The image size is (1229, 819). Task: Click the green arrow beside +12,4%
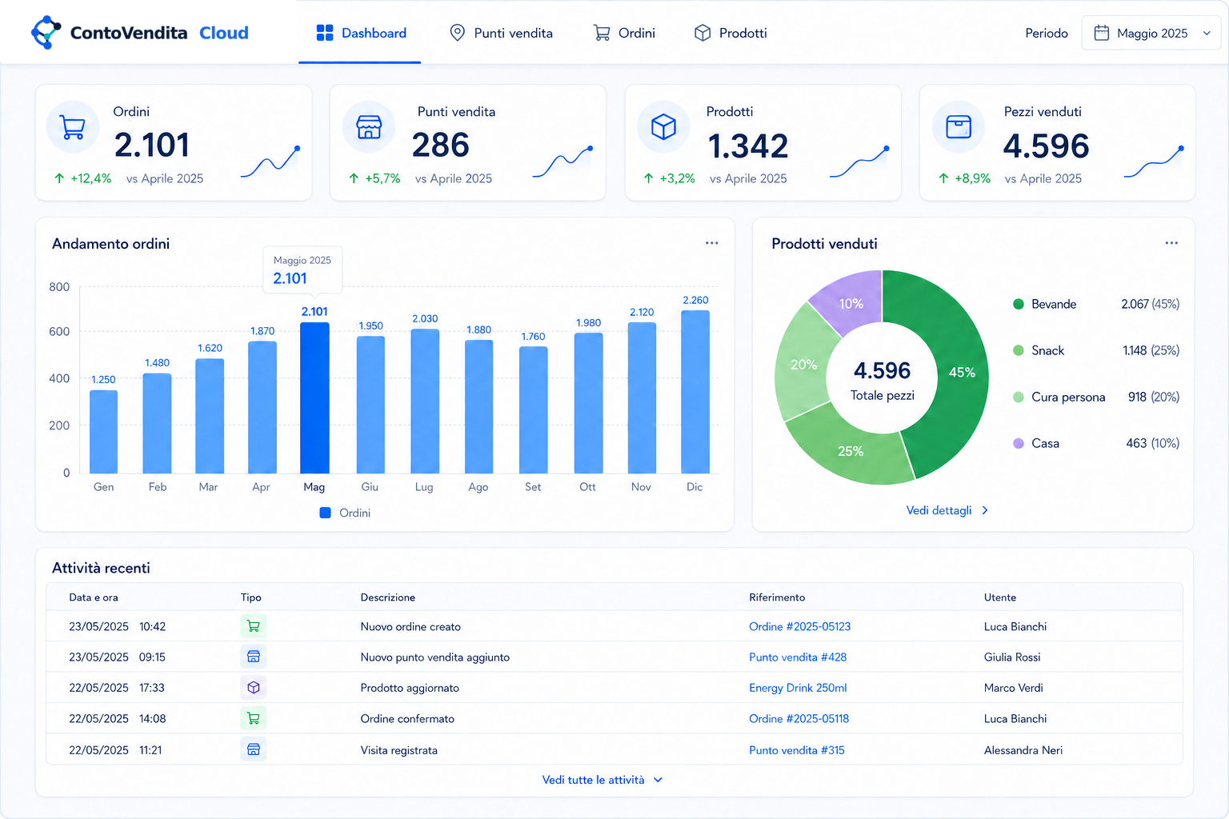point(59,178)
